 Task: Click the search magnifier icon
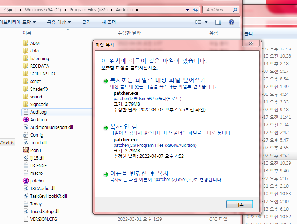(x=235, y=10)
